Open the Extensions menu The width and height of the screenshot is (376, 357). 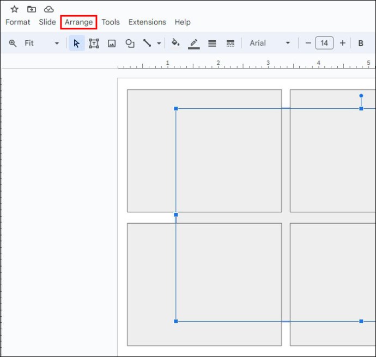[147, 22]
